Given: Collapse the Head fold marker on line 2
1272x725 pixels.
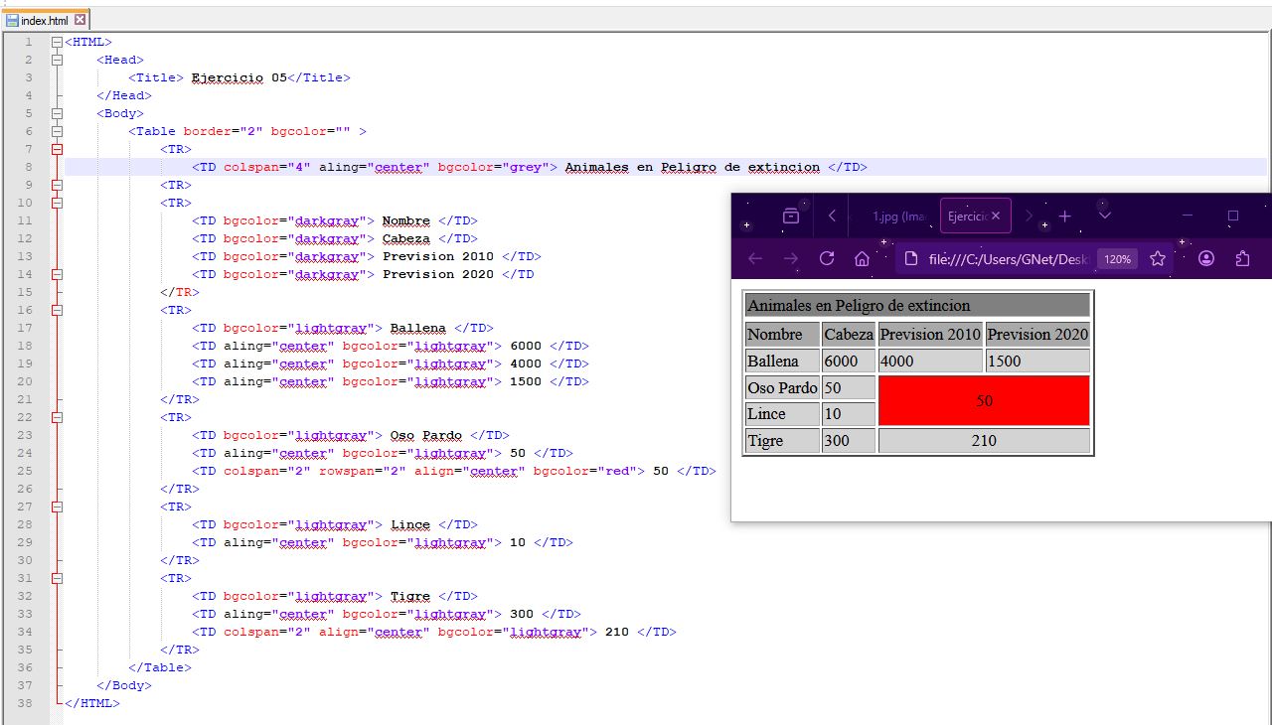Looking at the screenshot, I should 57,60.
